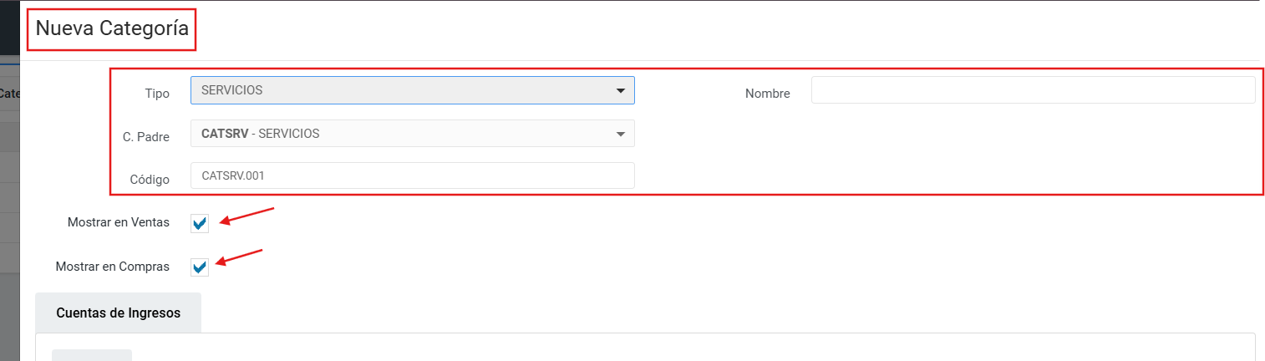Open the Tipo dropdown showing SERVICIOS
Viewport: 1265px width, 361px height.
401,90
